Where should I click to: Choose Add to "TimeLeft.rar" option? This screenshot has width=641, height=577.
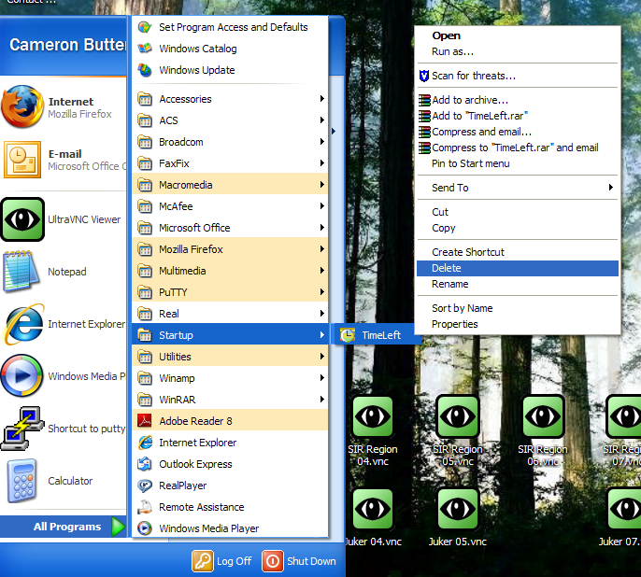click(x=517, y=116)
